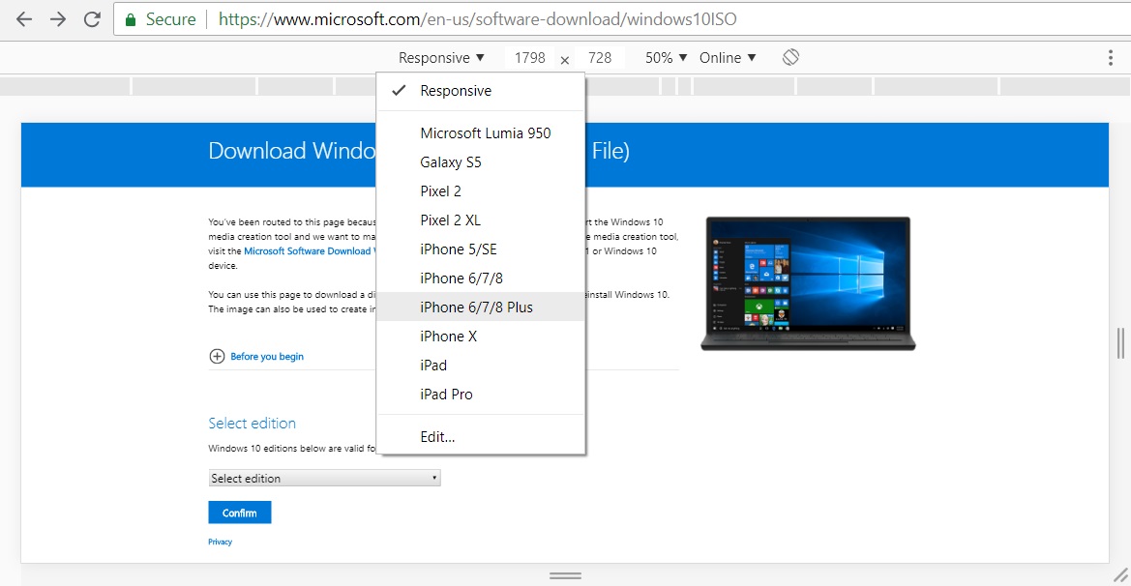The width and height of the screenshot is (1131, 586).
Task: Click the laptop Windows 10 image
Action: [x=808, y=283]
